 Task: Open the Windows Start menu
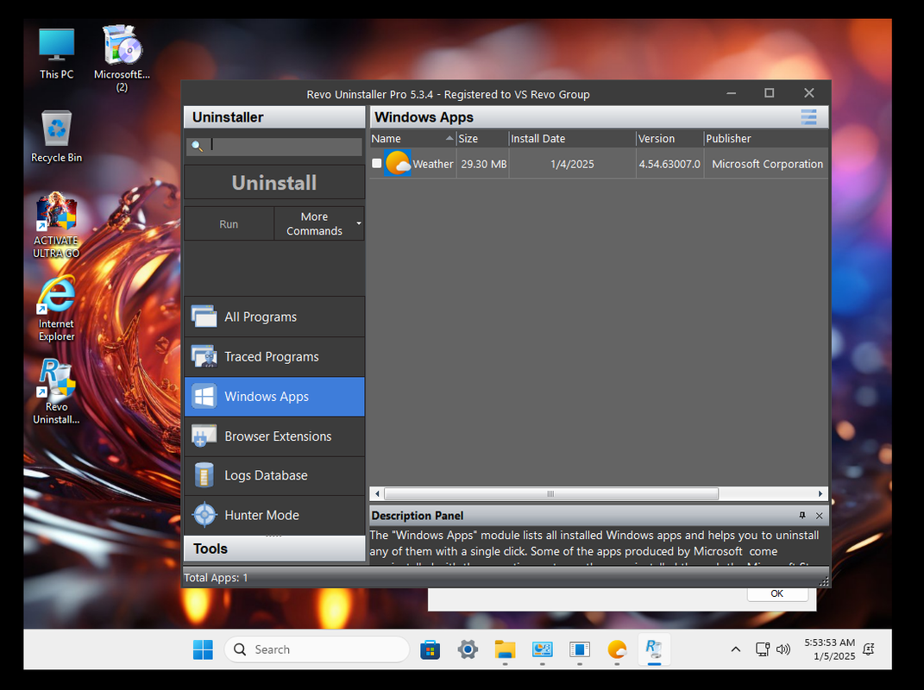pos(204,649)
